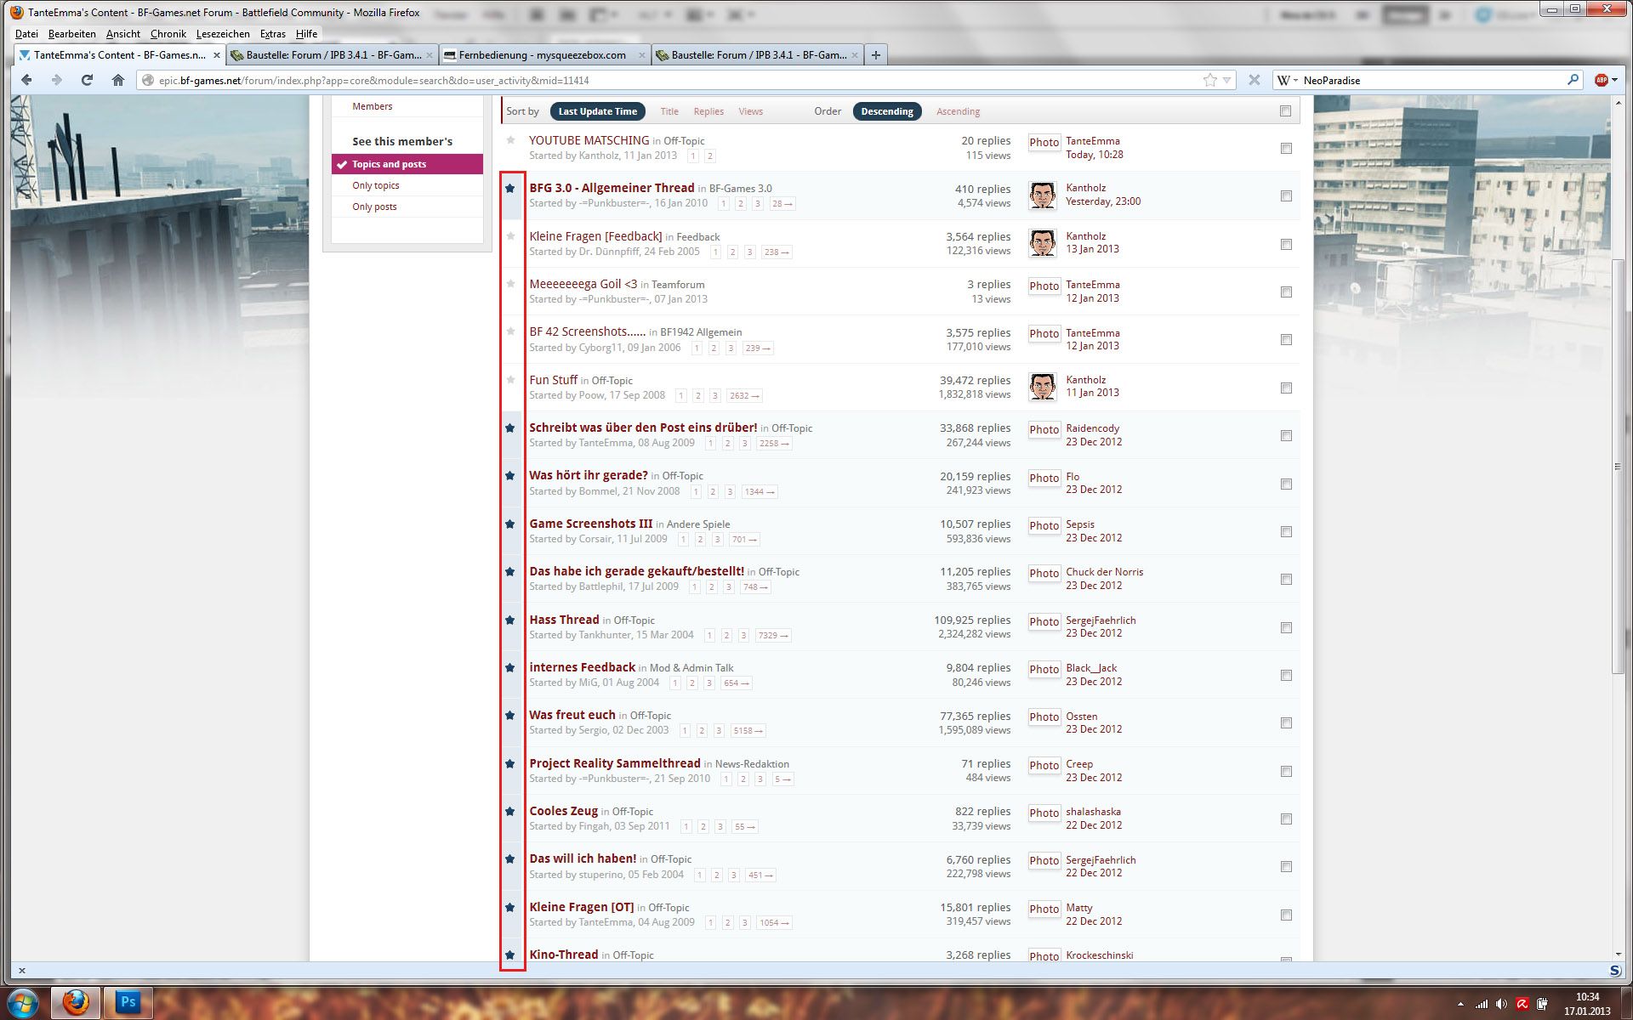This screenshot has height=1020, width=1633.
Task: Click the star icon next to BFG 3.0 thread
Action: [510, 188]
